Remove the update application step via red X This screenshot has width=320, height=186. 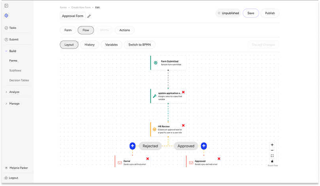(183, 92)
